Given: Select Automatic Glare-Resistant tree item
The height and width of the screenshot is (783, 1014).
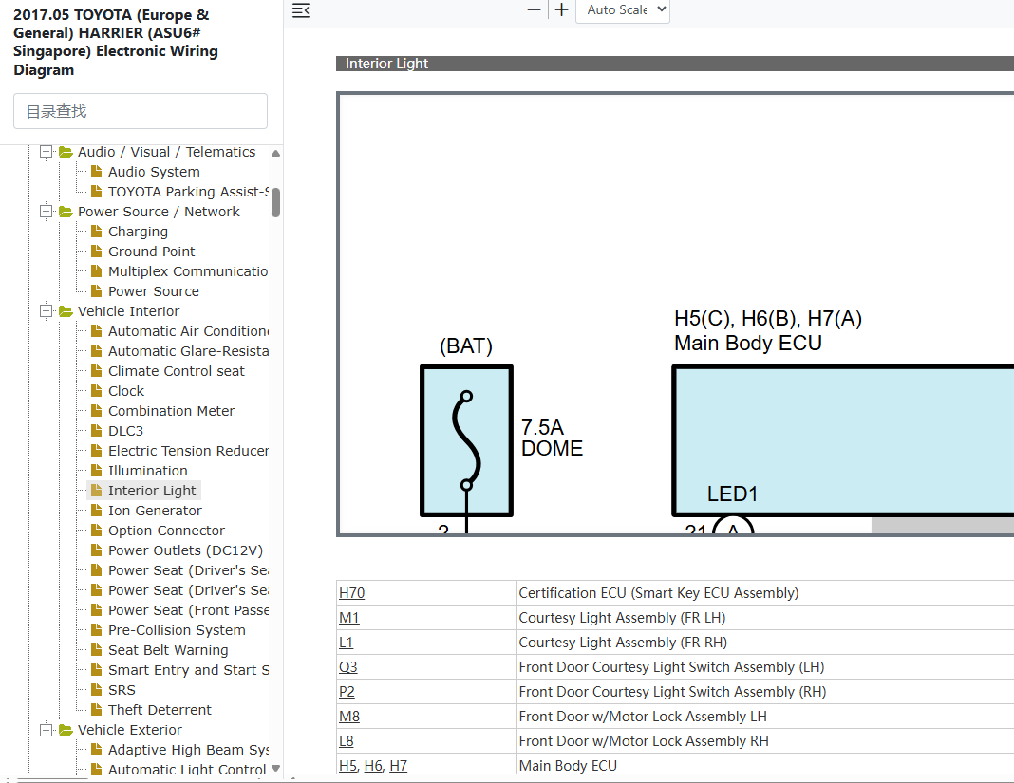Looking at the screenshot, I should tap(188, 351).
